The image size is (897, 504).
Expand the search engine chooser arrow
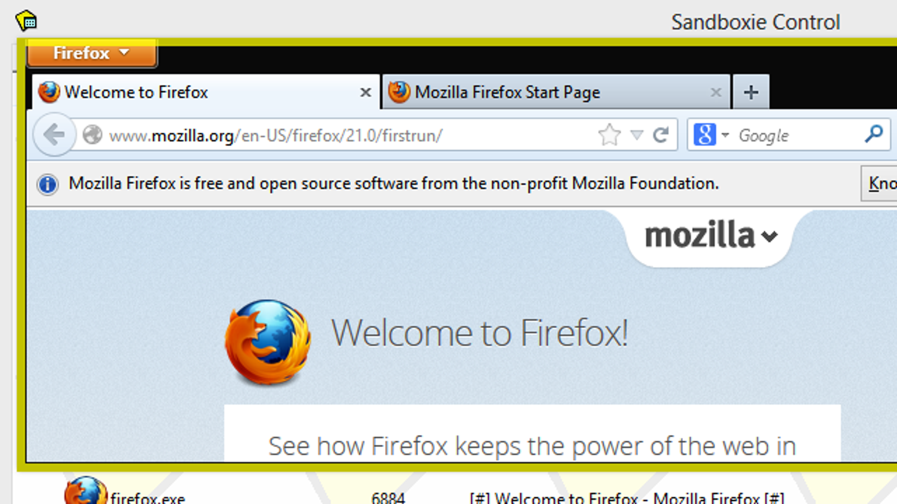[725, 135]
